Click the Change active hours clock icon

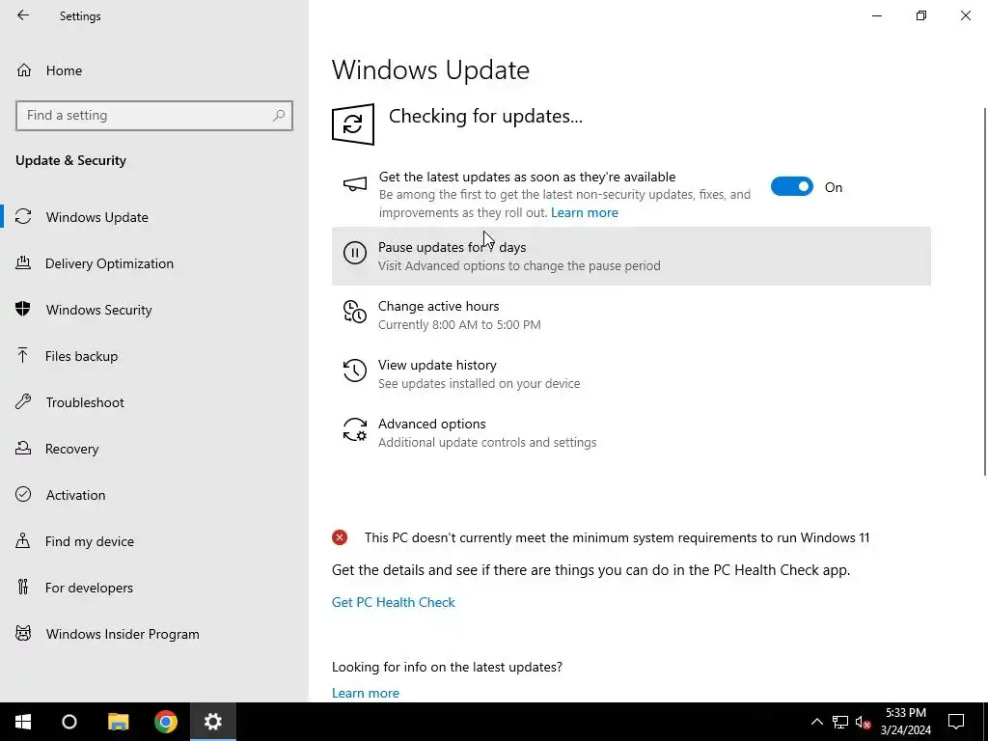[x=355, y=312]
